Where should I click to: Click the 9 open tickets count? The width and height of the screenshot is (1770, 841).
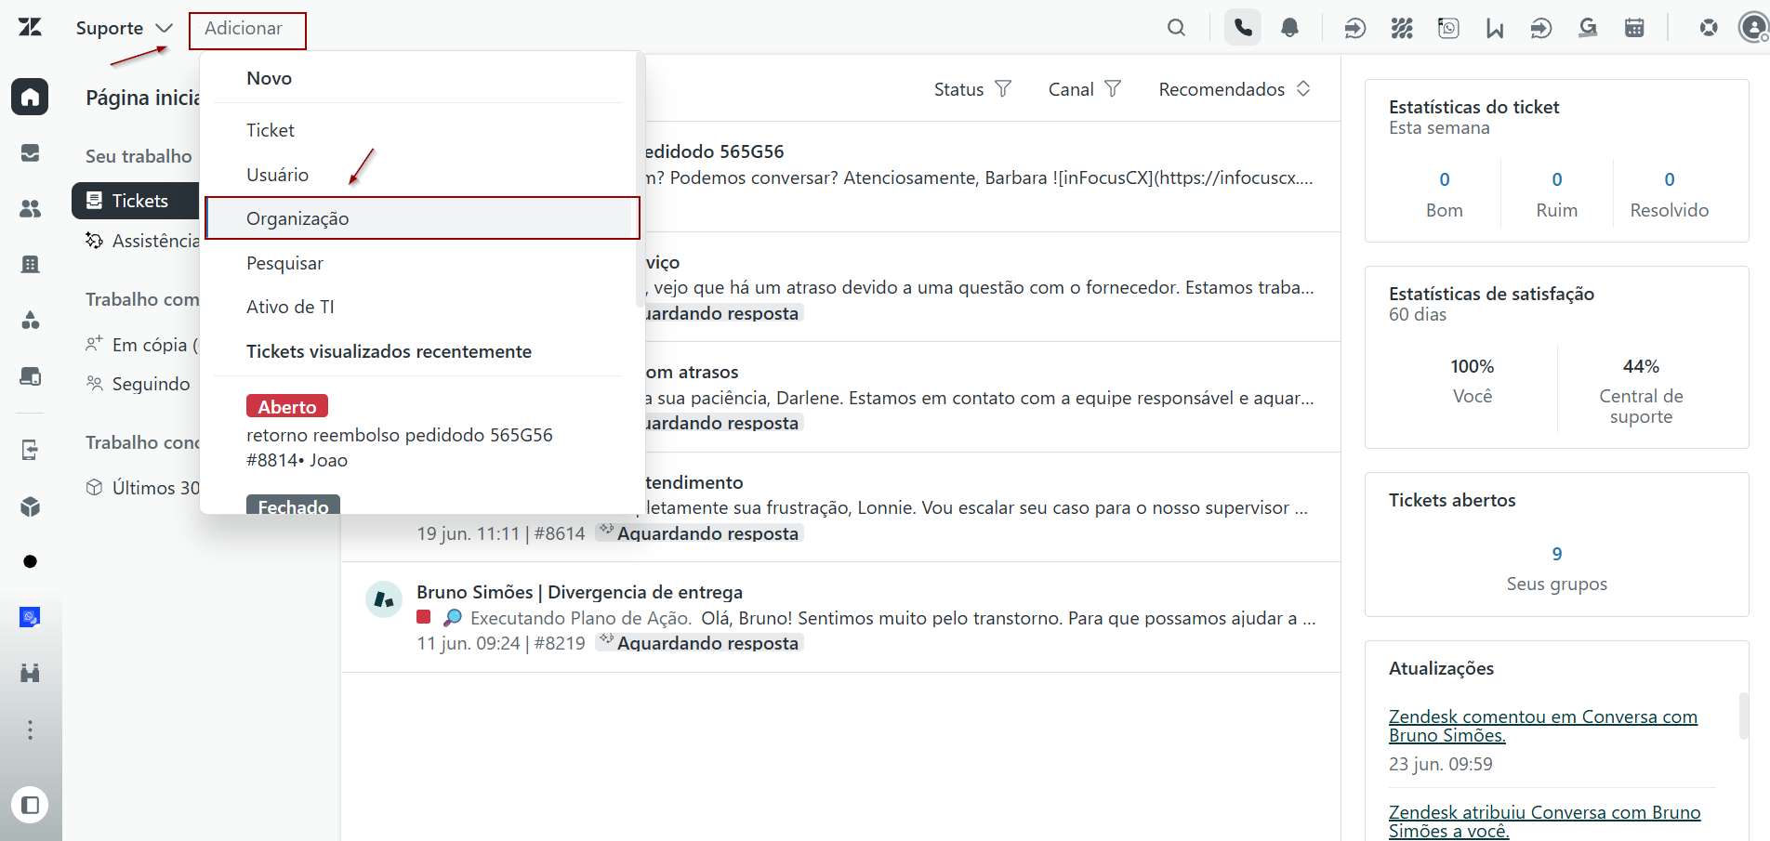coord(1557,554)
